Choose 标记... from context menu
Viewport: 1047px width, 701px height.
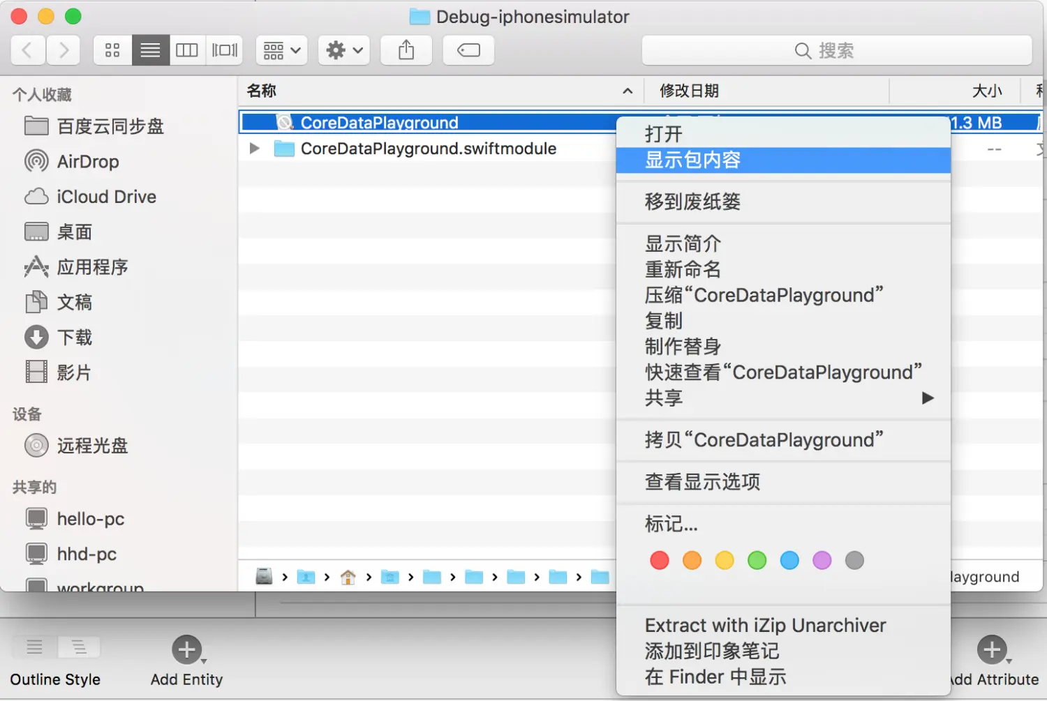click(x=783, y=524)
